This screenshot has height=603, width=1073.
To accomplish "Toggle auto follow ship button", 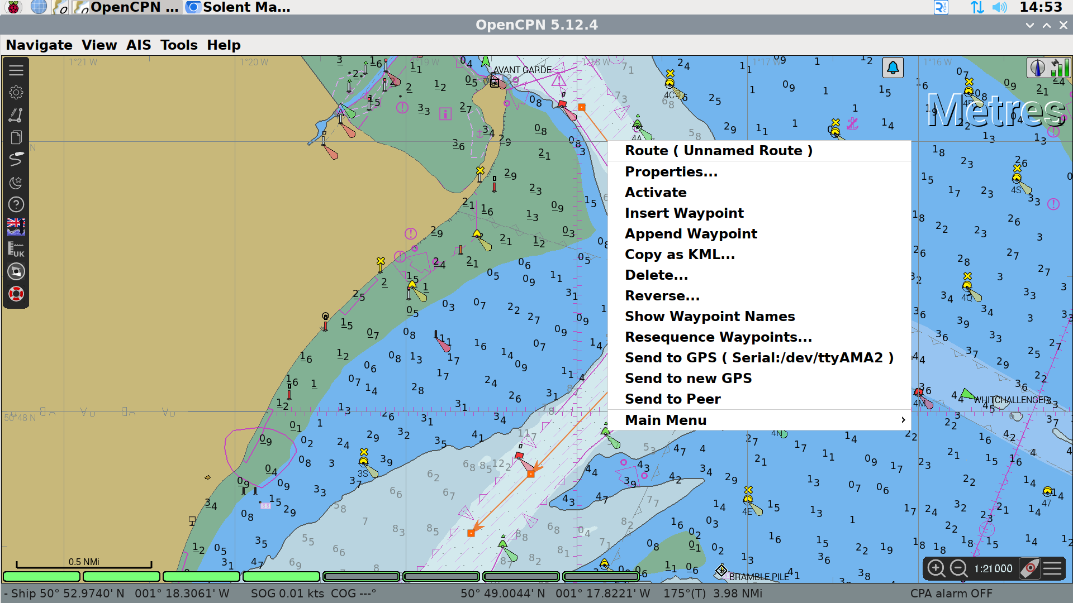I will [x=1029, y=568].
